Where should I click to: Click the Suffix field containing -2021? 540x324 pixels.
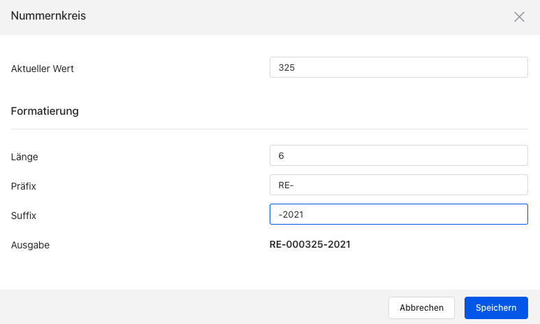coord(398,214)
